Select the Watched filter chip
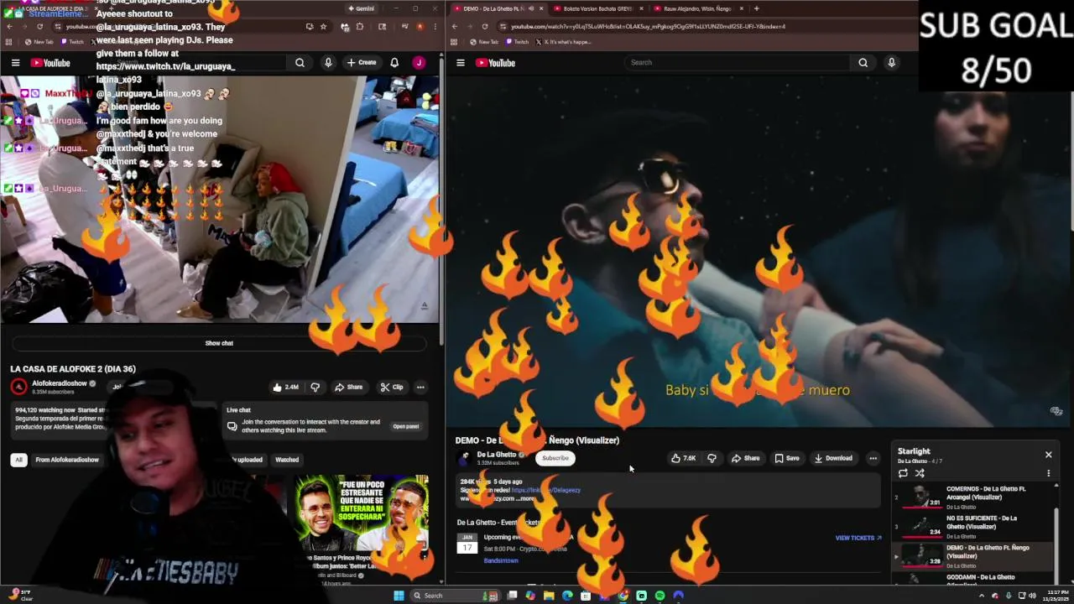1074x604 pixels. [287, 460]
